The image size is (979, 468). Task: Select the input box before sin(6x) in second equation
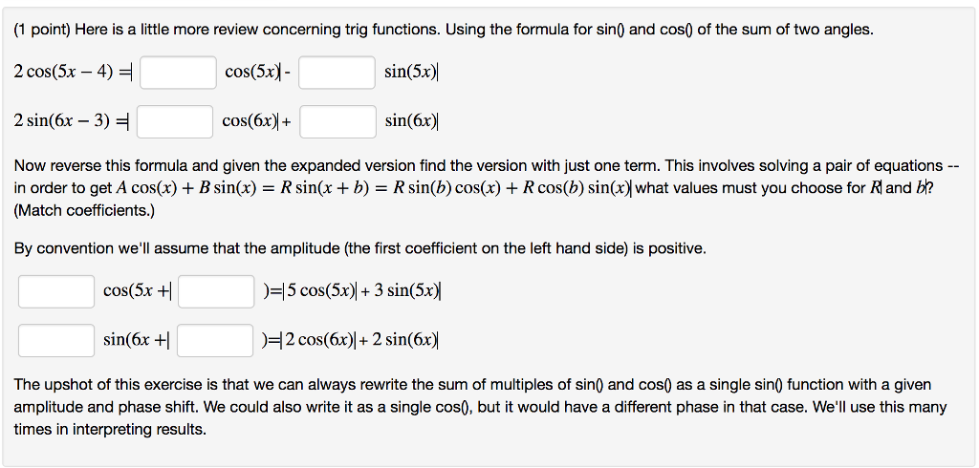pyautogui.click(x=337, y=121)
